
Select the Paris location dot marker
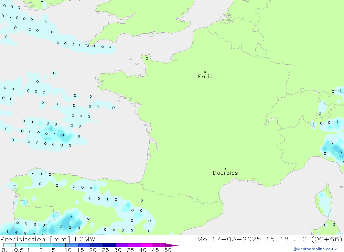205,72
